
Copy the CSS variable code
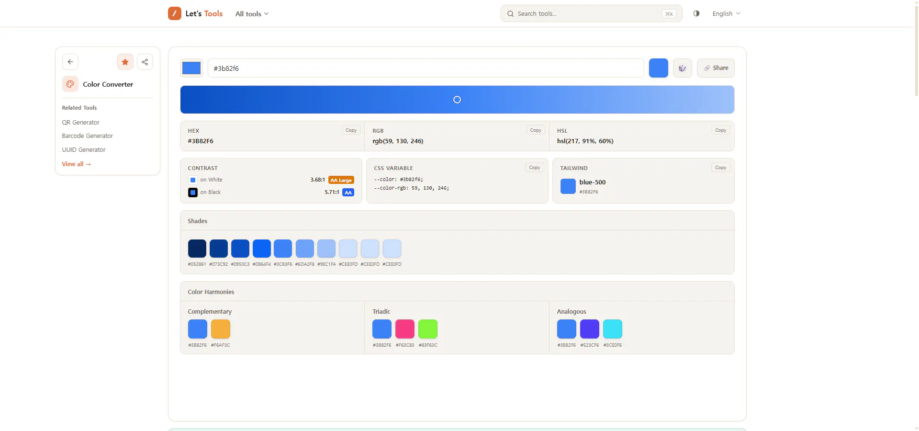coord(535,168)
